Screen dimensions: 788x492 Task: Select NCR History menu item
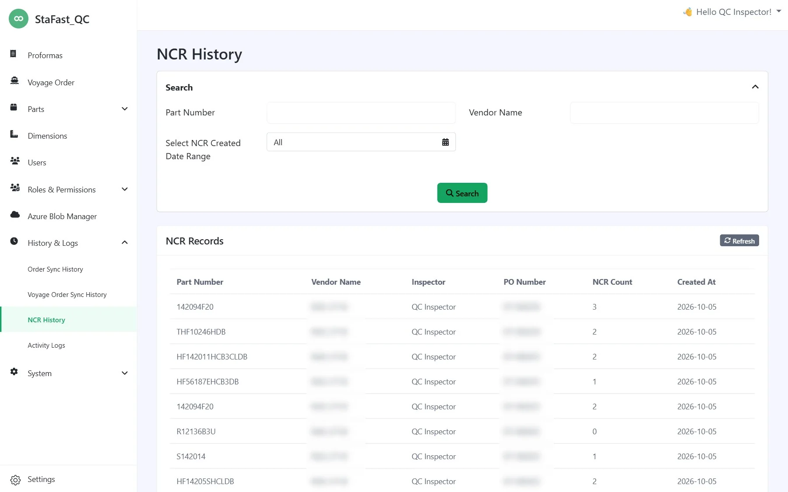coord(69,320)
